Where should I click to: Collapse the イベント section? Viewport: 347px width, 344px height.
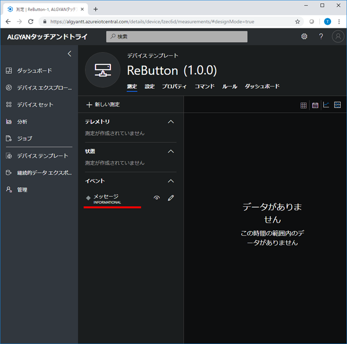[x=171, y=181]
